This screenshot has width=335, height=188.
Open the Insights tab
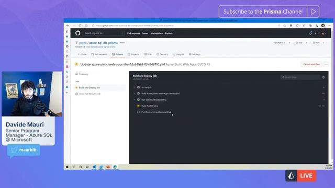point(178,54)
